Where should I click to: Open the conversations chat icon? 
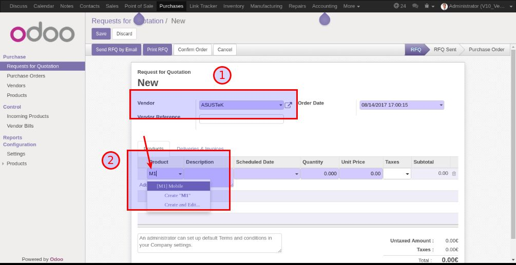coord(415,6)
